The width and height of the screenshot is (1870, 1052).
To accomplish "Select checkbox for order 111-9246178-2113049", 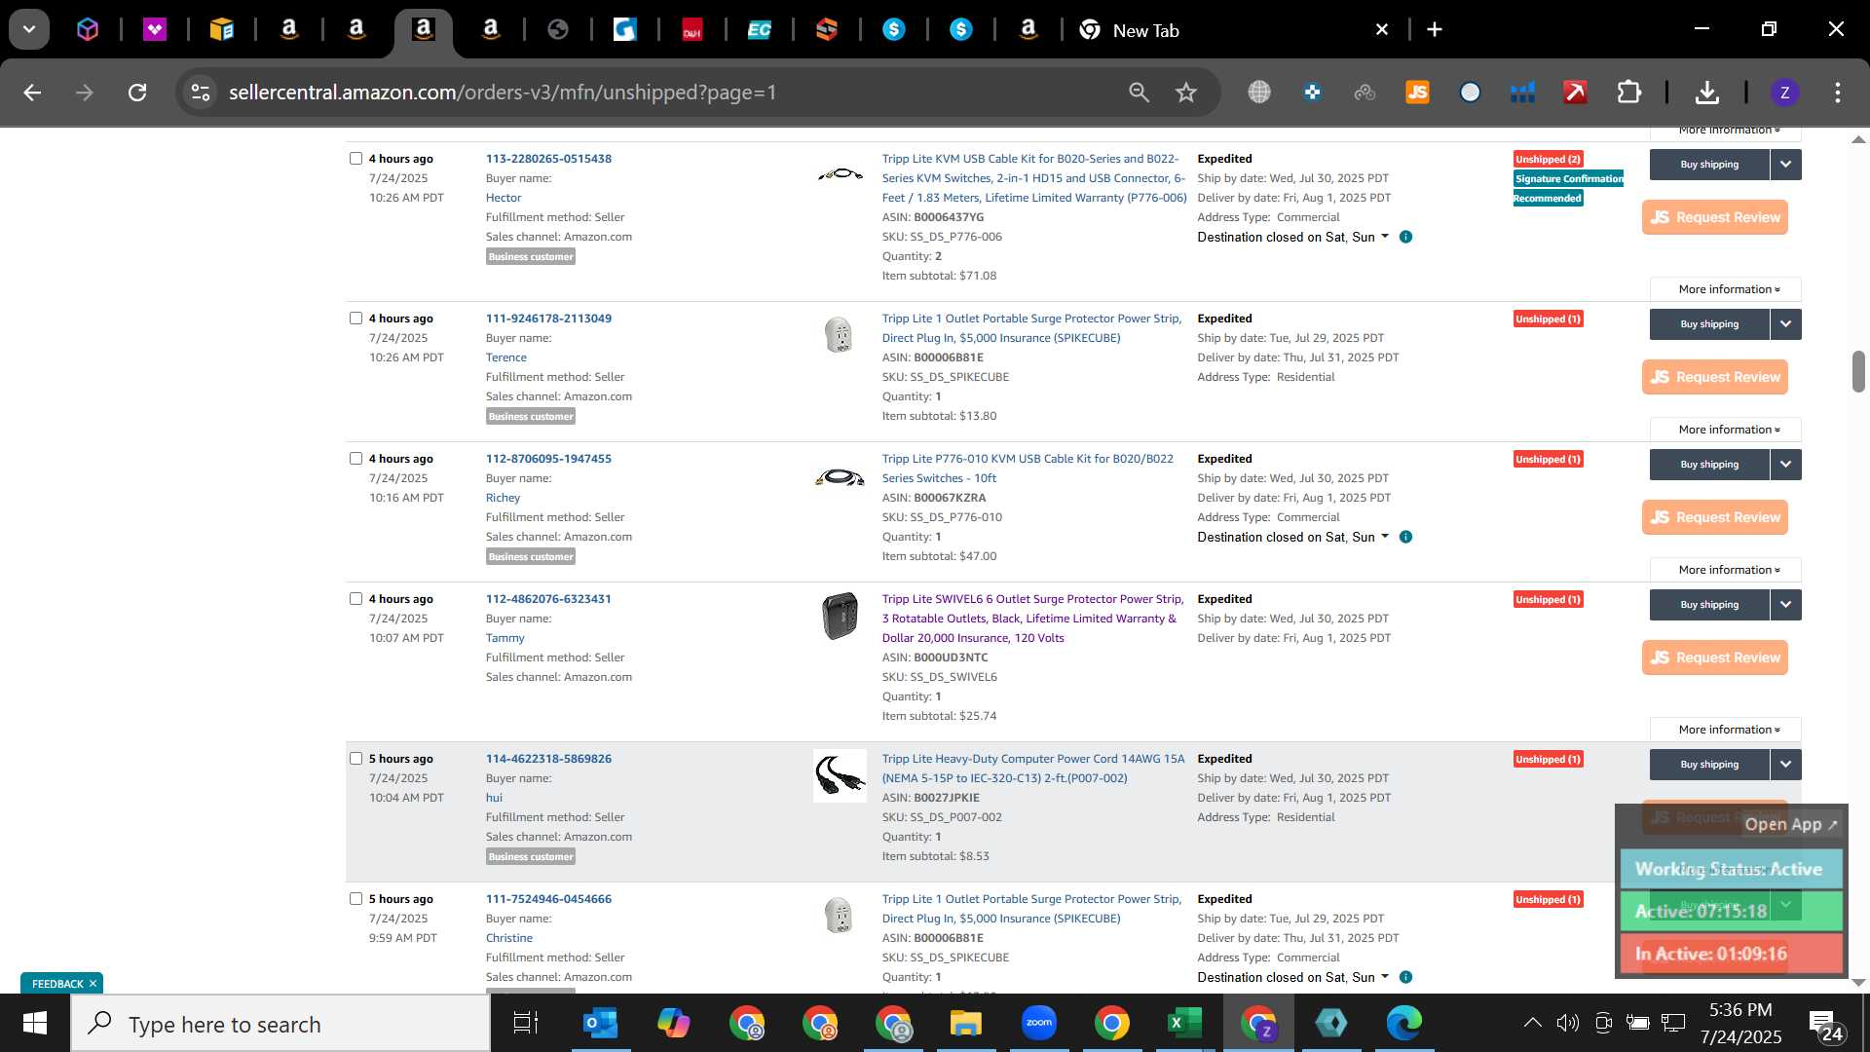I will 355,318.
